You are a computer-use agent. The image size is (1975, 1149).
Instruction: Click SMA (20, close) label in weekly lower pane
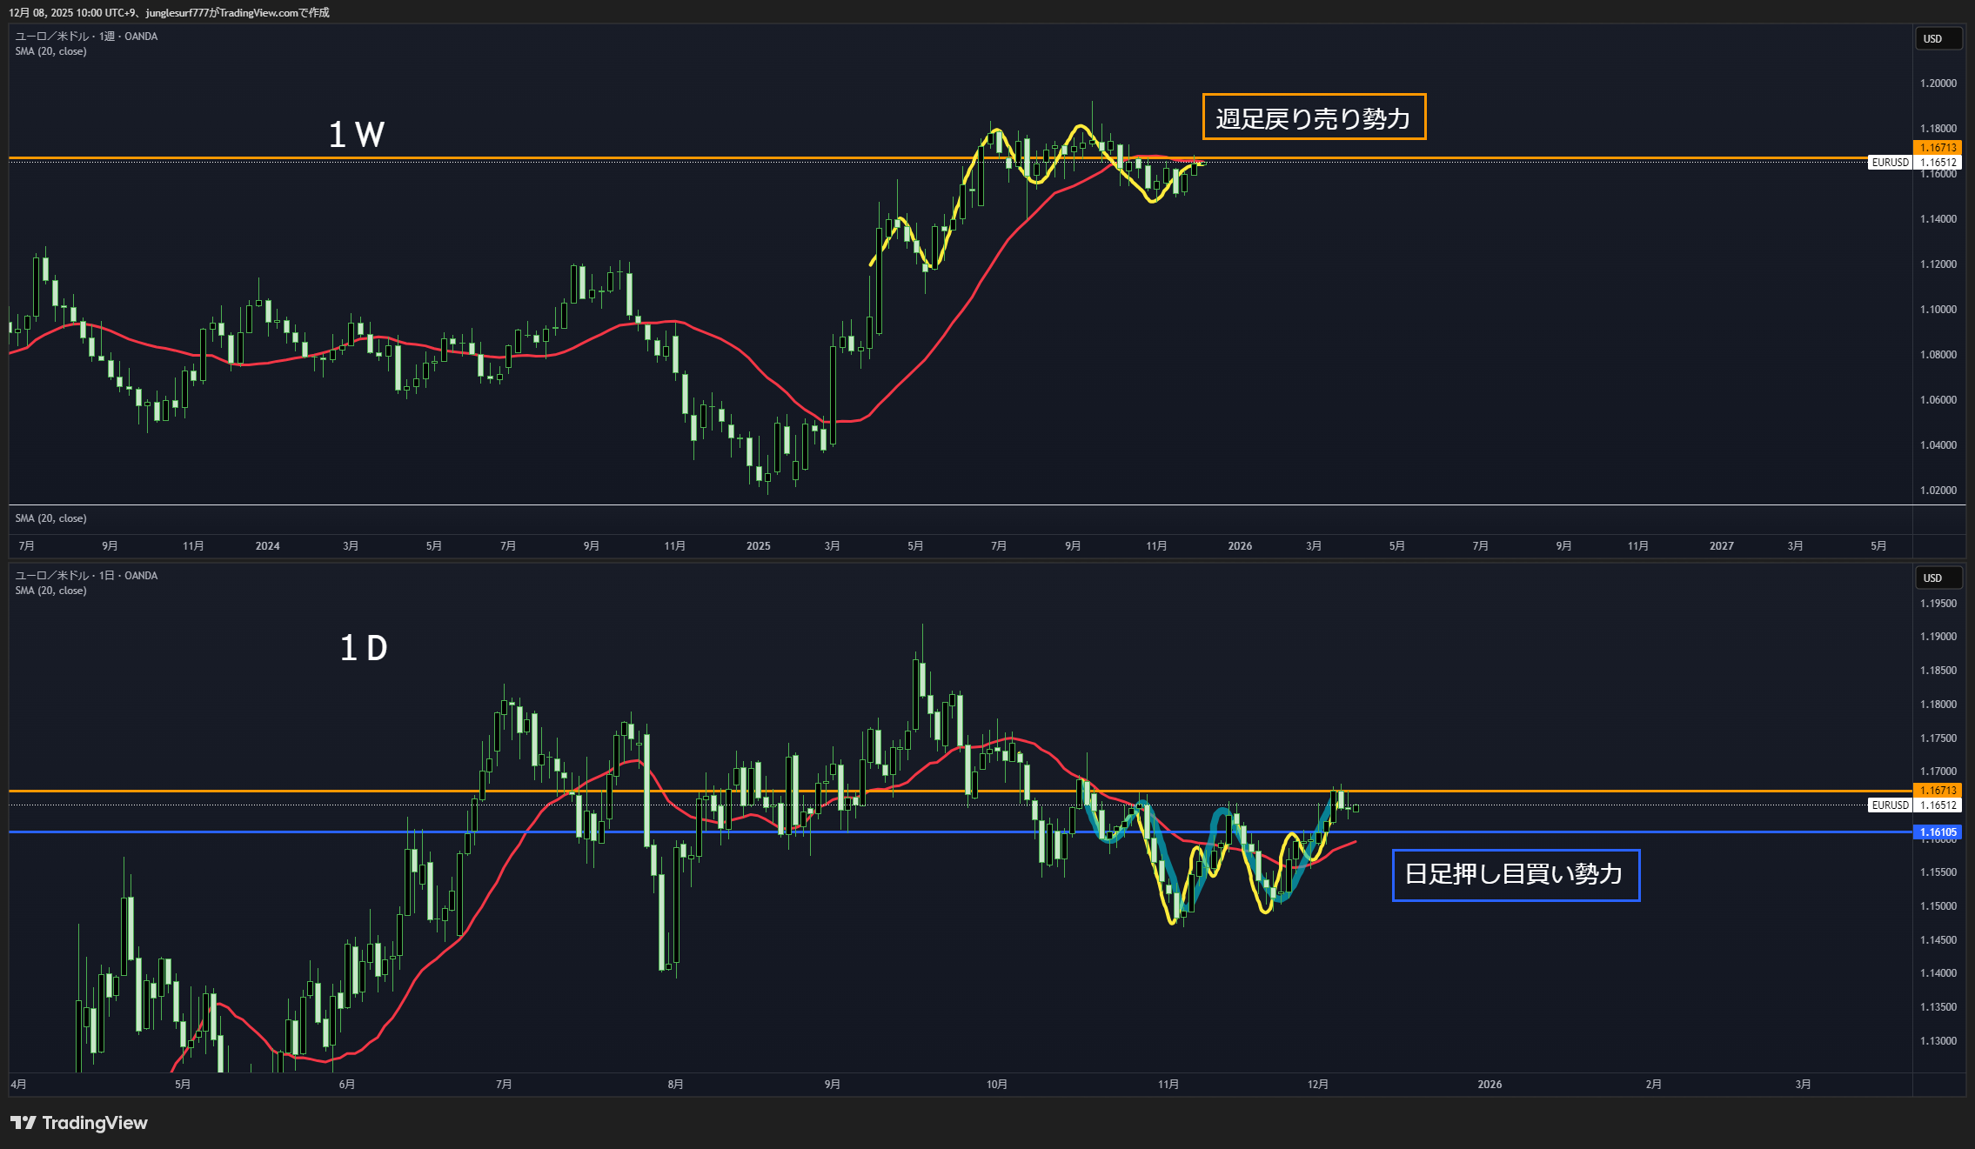[x=50, y=518]
